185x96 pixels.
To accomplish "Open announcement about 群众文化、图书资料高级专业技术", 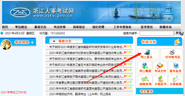I will 87,59.
